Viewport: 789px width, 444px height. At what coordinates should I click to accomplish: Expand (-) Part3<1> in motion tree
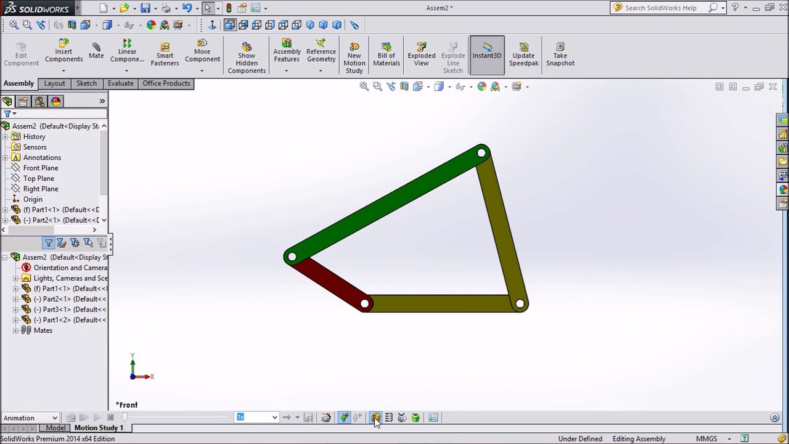coord(15,310)
